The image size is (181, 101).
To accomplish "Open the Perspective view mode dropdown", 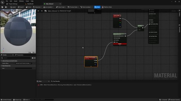I will pos(7,11).
